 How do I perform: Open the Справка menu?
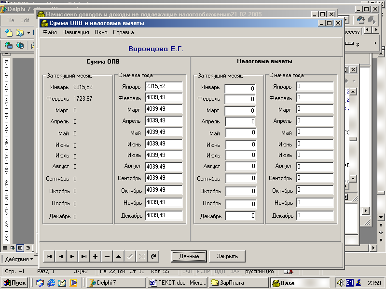coord(124,32)
